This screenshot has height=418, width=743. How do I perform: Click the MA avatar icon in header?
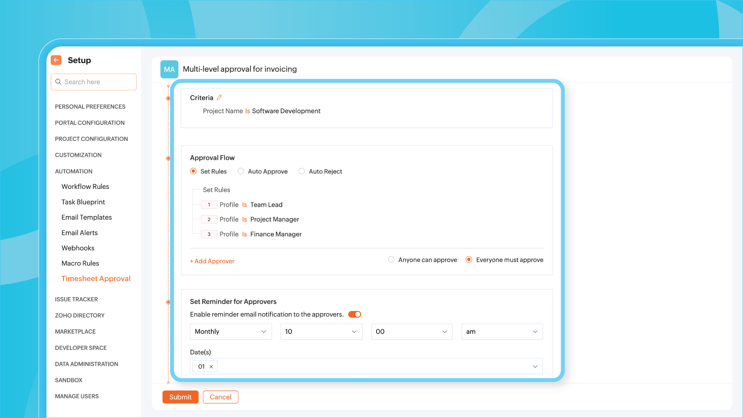point(169,69)
